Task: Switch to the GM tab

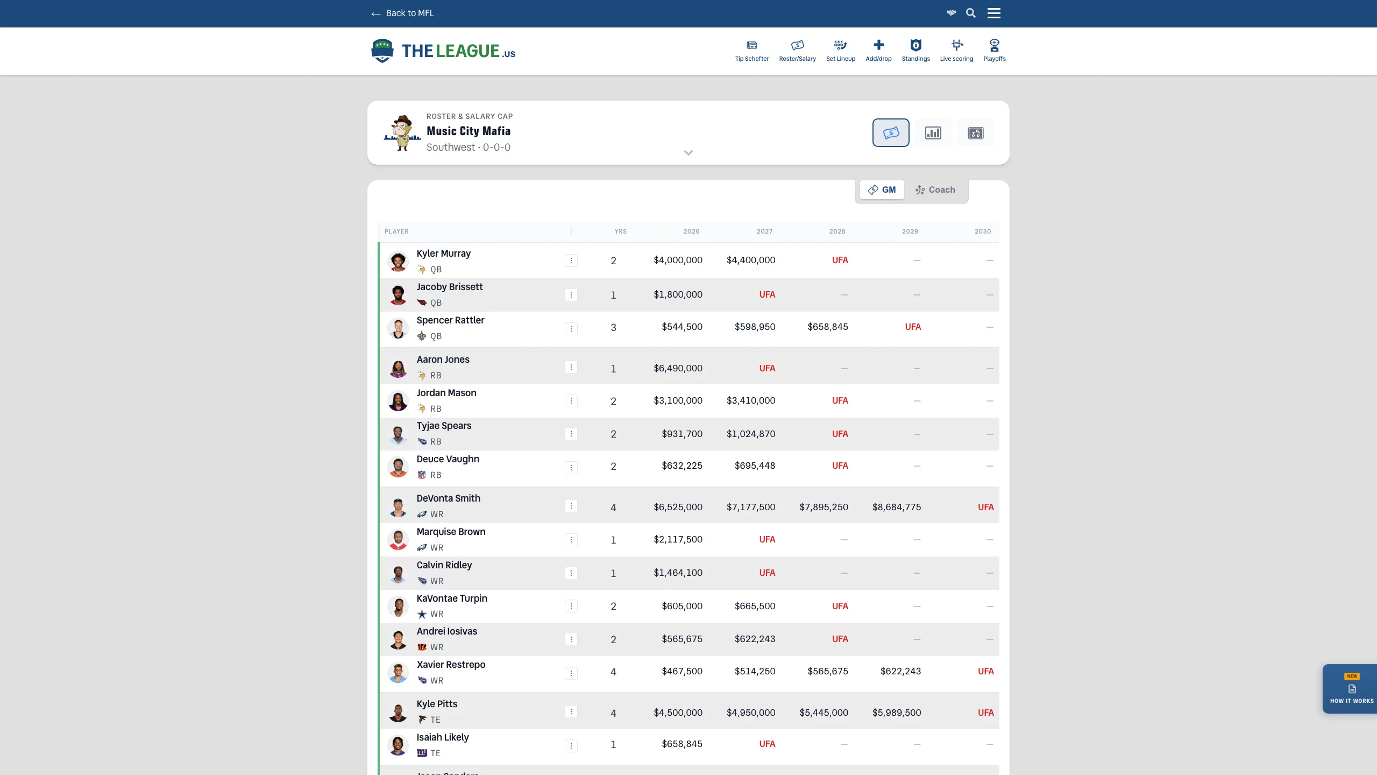Action: pos(882,190)
